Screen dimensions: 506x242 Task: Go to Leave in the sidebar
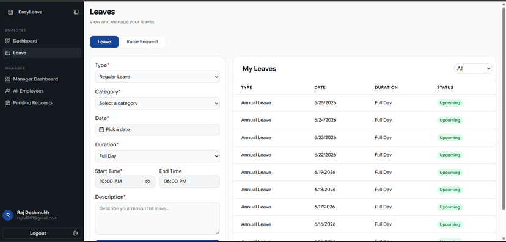click(42, 53)
